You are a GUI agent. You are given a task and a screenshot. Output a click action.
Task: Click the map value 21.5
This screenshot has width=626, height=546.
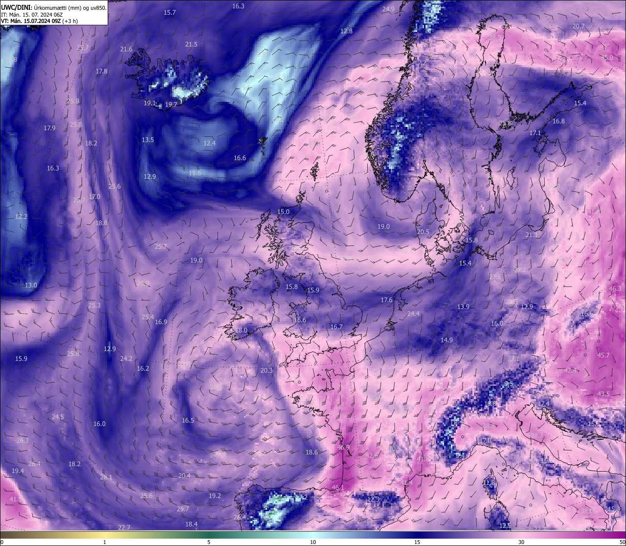191,44
